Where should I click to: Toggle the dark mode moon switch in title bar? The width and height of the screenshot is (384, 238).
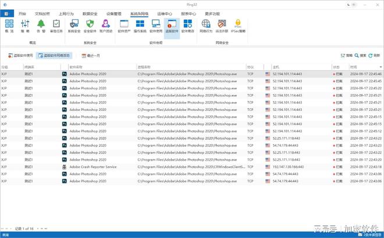click(x=351, y=5)
